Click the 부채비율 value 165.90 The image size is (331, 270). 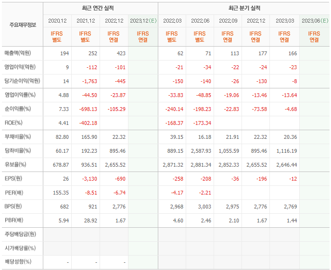coord(89,137)
